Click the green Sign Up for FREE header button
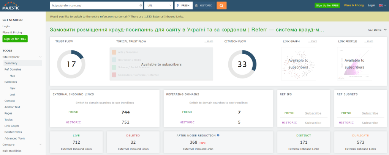The image size is (389, 155). 327,5
